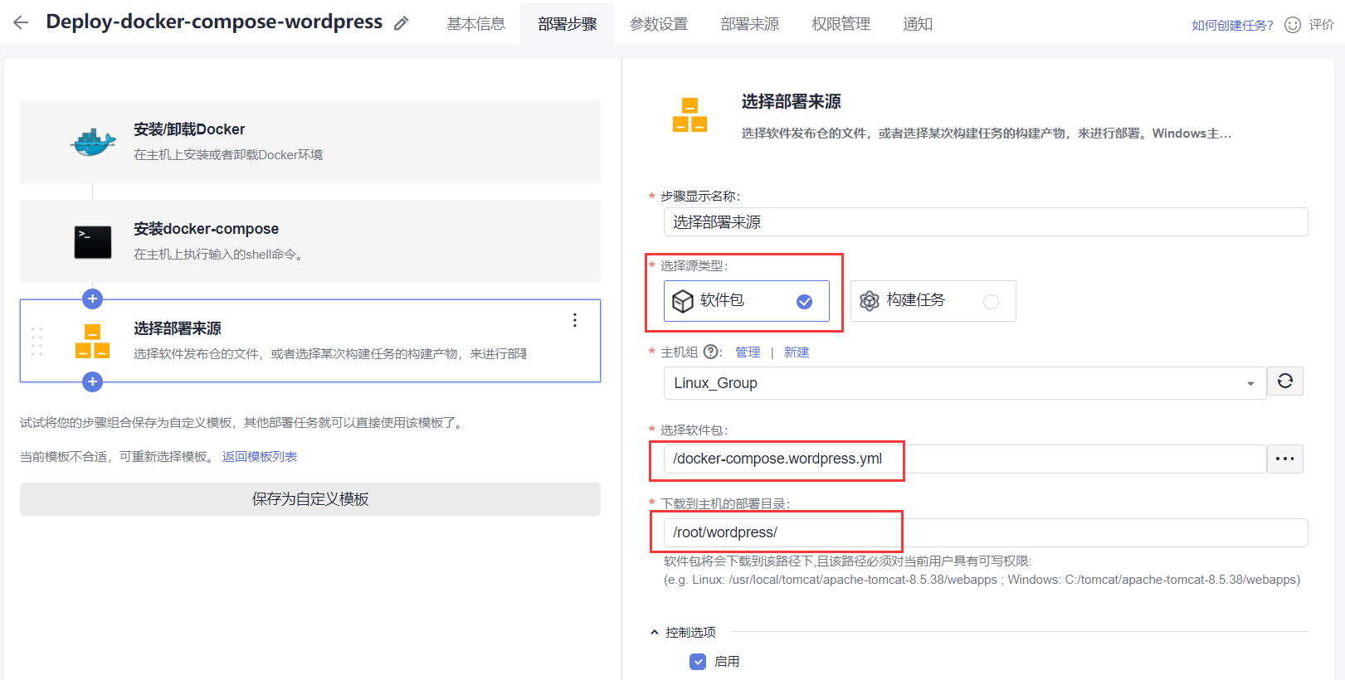Open the 选择部署来源 step more-options menu

[575, 320]
